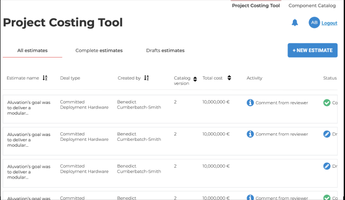Open the Component Catalog nav tab

pos(312,5)
